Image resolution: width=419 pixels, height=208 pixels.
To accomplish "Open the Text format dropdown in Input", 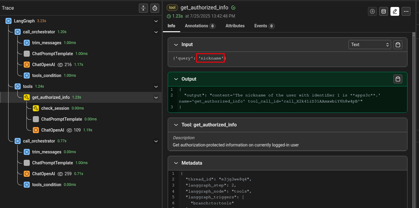I will click(x=369, y=45).
